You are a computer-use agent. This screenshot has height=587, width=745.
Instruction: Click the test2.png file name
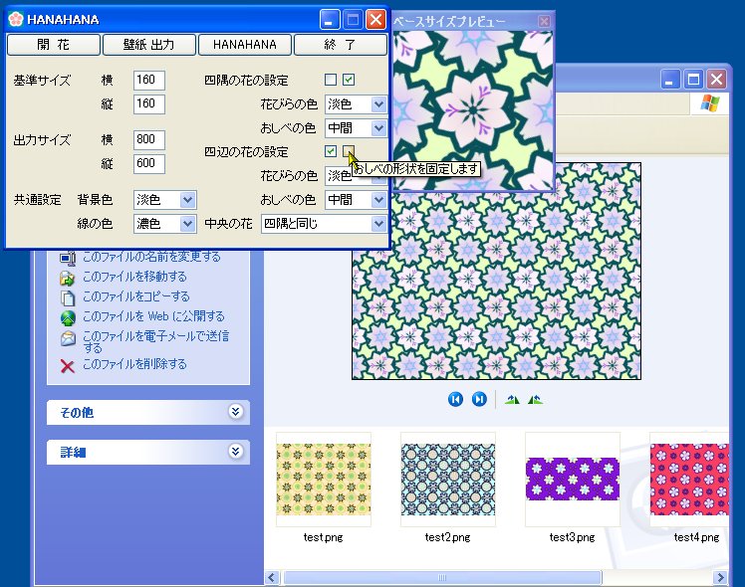(x=447, y=537)
